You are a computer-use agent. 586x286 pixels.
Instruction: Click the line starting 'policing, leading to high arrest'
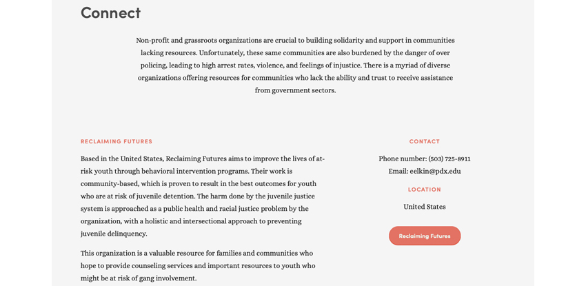(295, 65)
